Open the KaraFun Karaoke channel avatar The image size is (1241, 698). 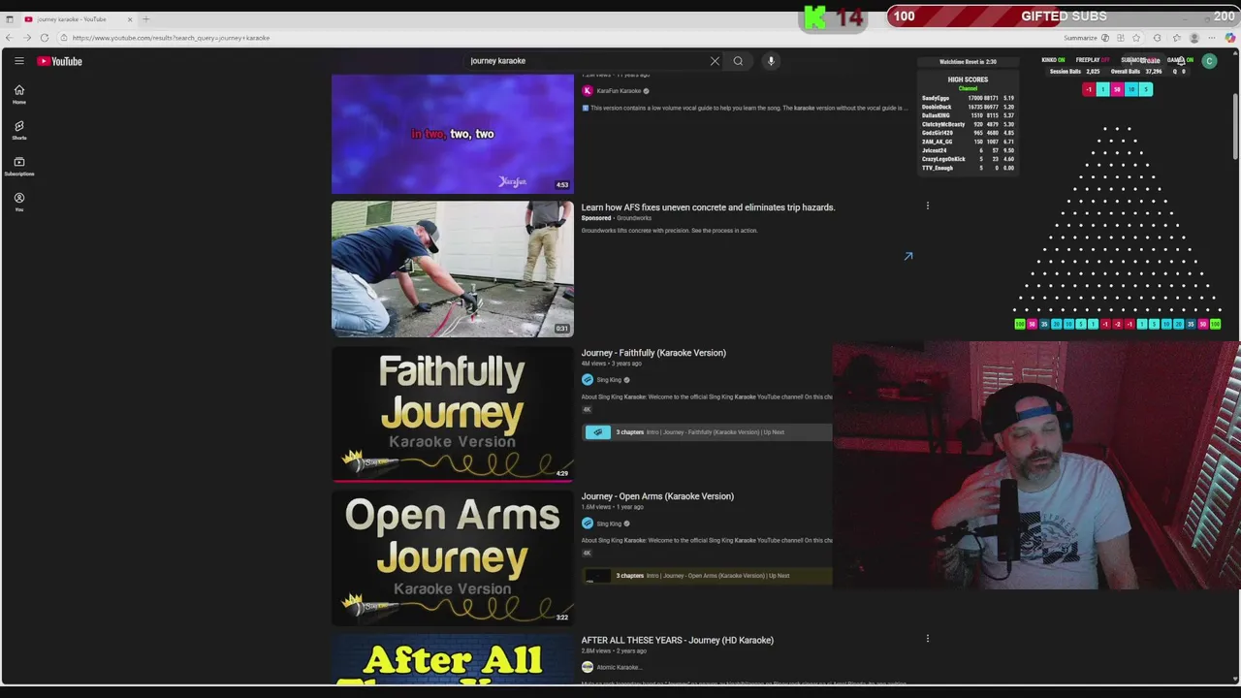click(x=587, y=90)
